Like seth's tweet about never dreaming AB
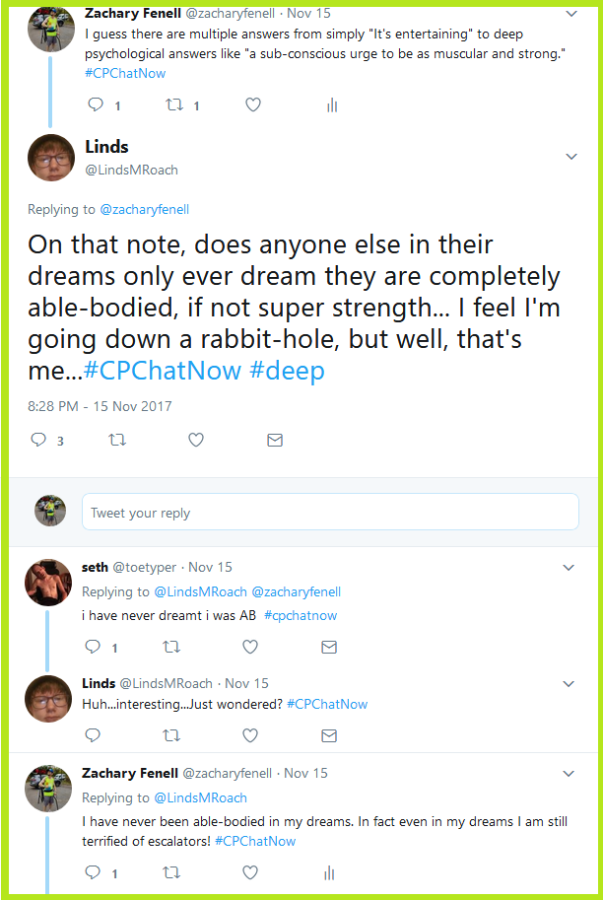The height and width of the screenshot is (900, 603). pyautogui.click(x=250, y=647)
